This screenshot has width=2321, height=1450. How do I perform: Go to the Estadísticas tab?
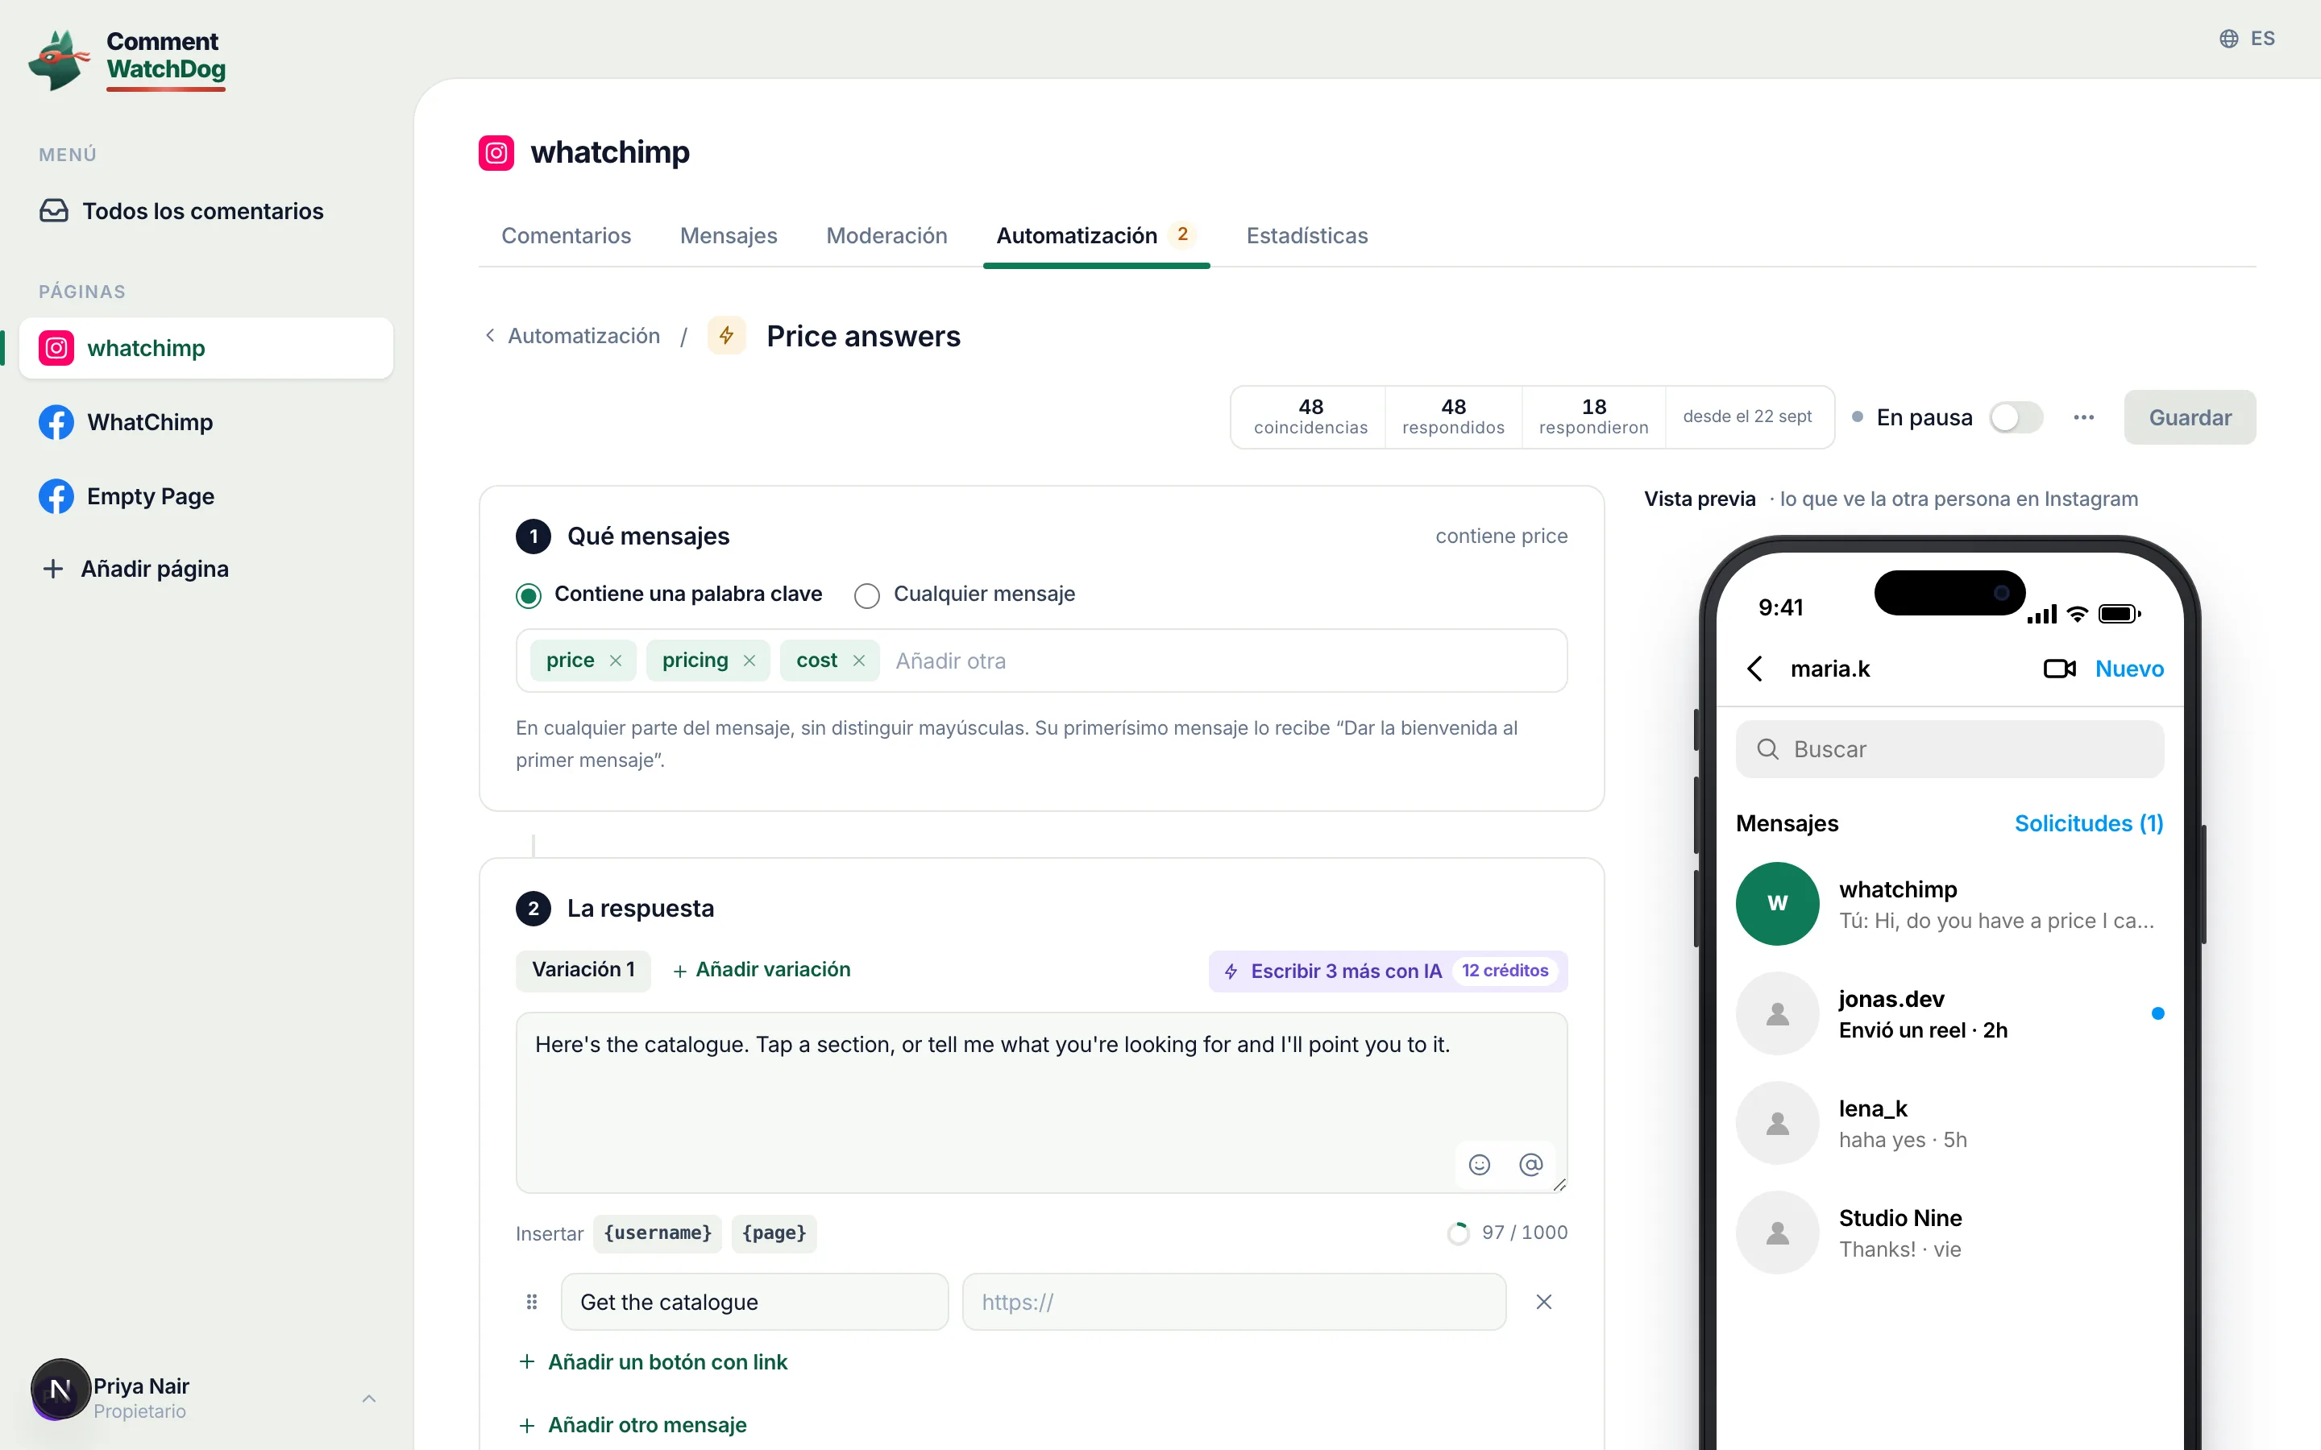(1306, 236)
